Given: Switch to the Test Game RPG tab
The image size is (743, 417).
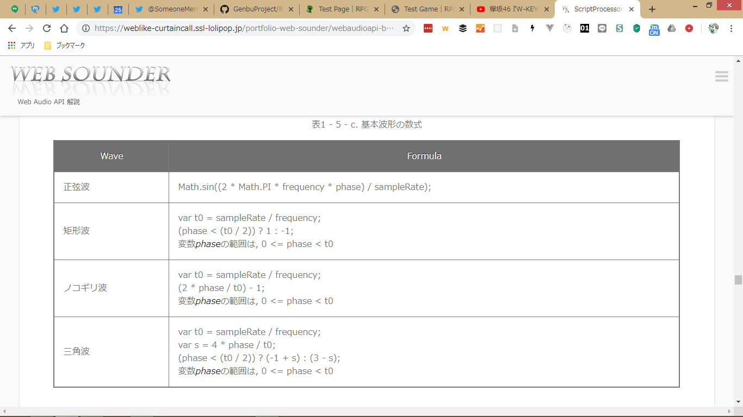Looking at the screenshot, I should [x=427, y=9].
